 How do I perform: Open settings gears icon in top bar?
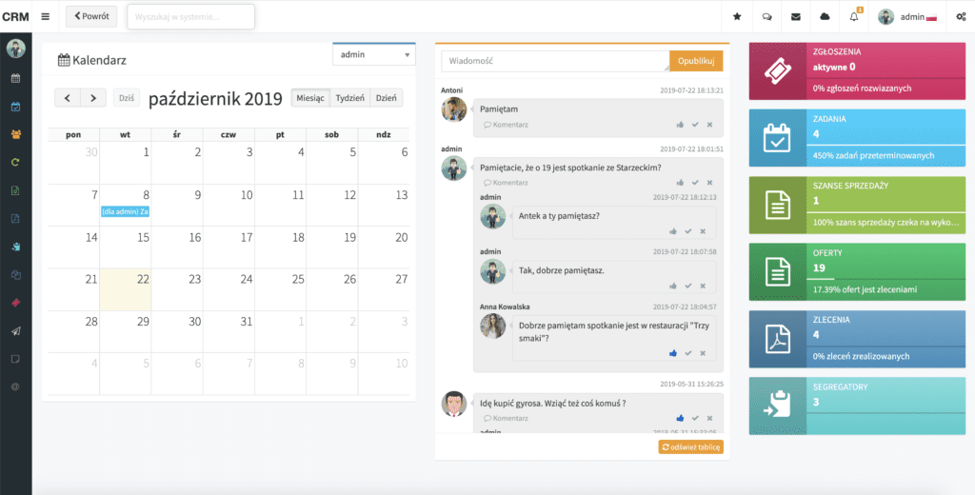tap(961, 17)
